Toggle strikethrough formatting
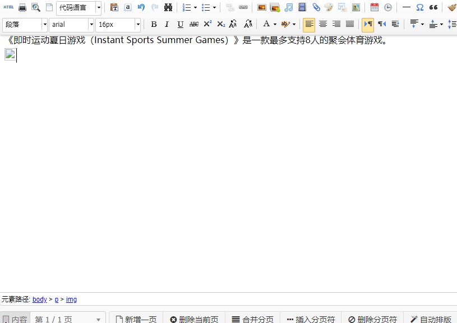Image resolution: width=457 pixels, height=323 pixels. pos(194,25)
